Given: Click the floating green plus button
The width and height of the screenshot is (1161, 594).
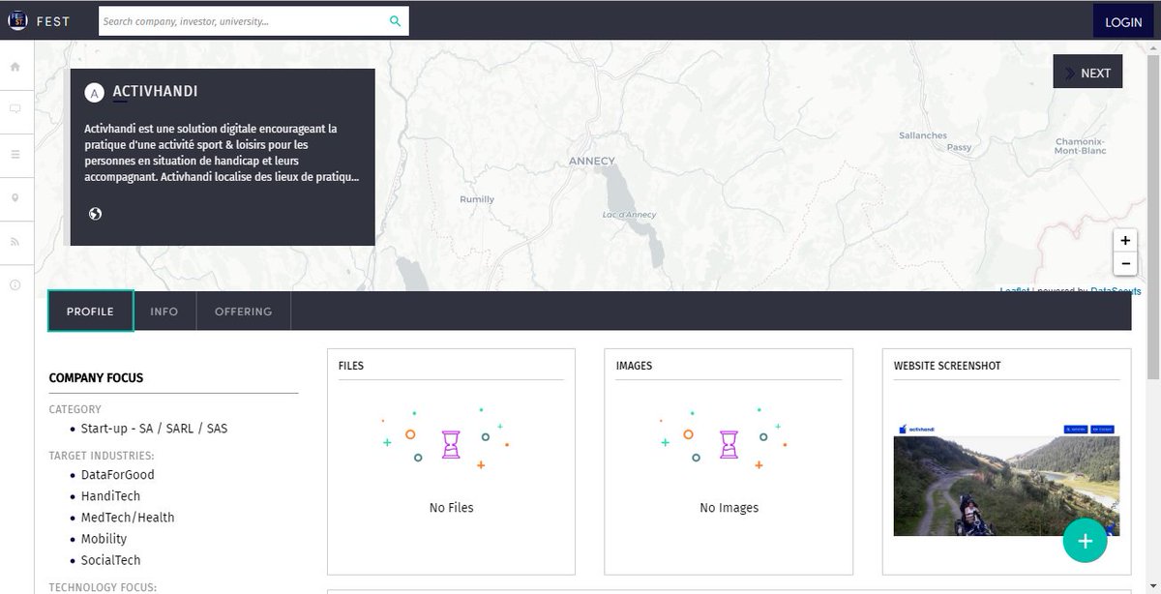Looking at the screenshot, I should click(x=1085, y=541).
